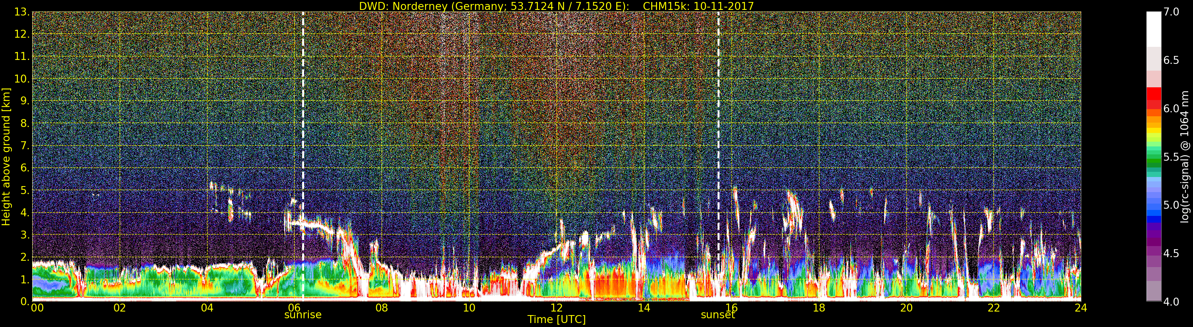Click height axis tick "7." on the left

click(x=25, y=146)
